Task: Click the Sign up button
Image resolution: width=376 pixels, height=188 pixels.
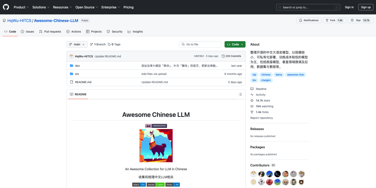Action: (366, 7)
